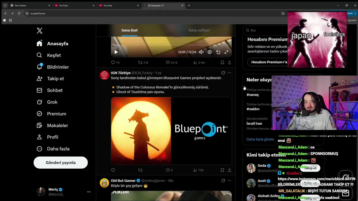Viewport: 358px width, 201px height.
Task: Like the post with 64 B likes
Action: tap(171, 63)
